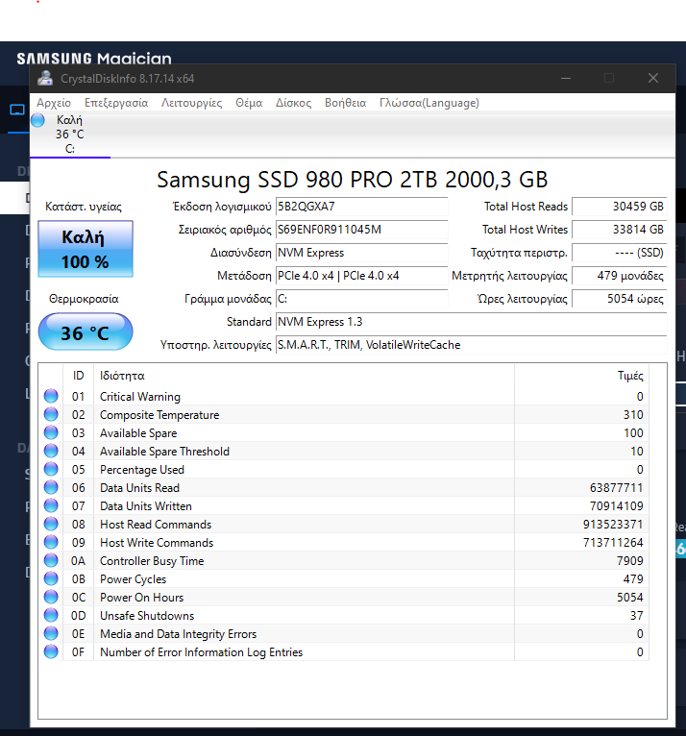The image size is (686, 736).
Task: Click the Total Host Reads value 30459 GB
Action: tap(620, 207)
